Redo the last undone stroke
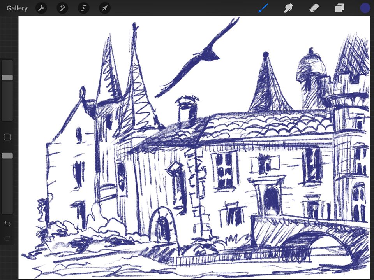This screenshot has height=280, width=374. click(x=7, y=238)
